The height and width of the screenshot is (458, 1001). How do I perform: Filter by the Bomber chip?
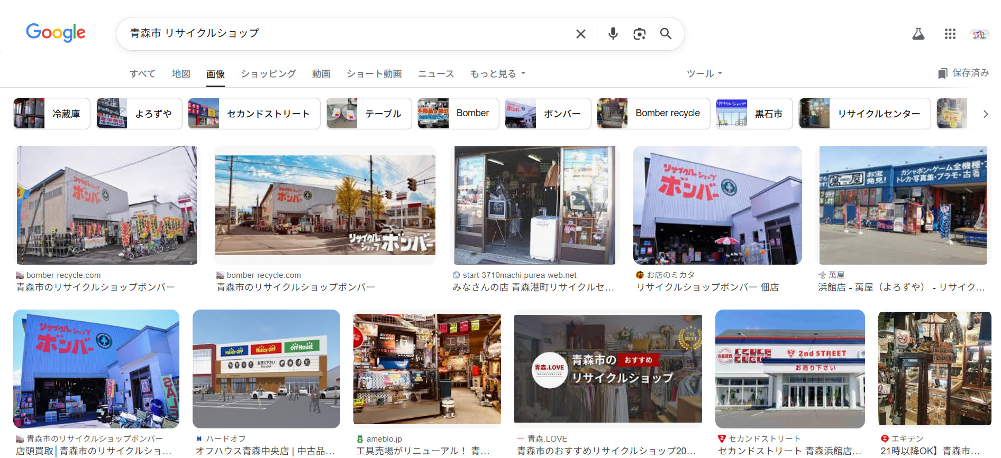click(458, 114)
